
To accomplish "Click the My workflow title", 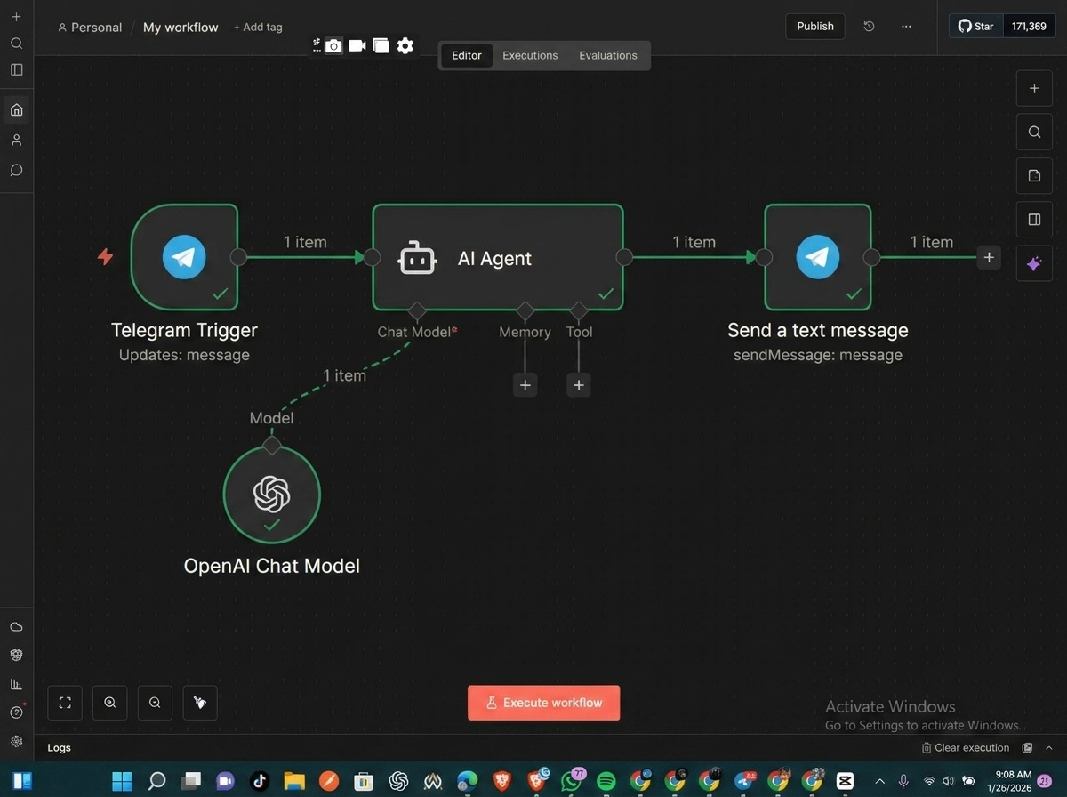I will click(x=181, y=28).
